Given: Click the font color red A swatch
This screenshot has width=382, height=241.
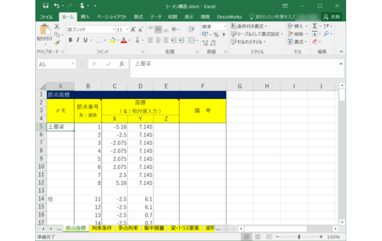Looking at the screenshot, I should pyautogui.click(x=123, y=40).
